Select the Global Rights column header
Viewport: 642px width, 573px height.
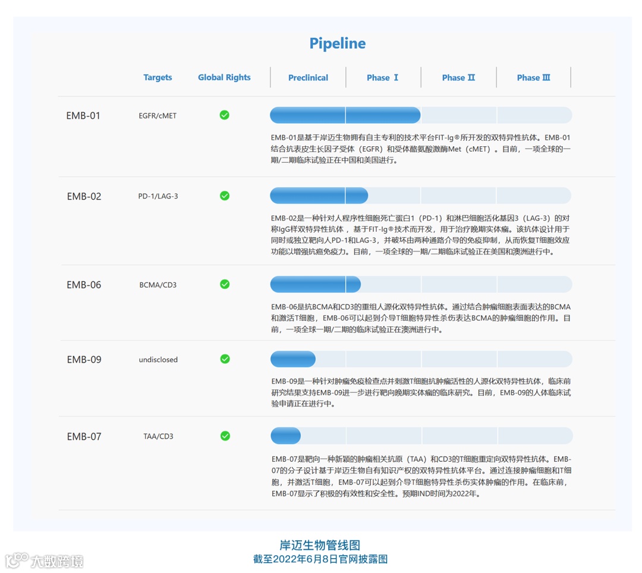224,77
